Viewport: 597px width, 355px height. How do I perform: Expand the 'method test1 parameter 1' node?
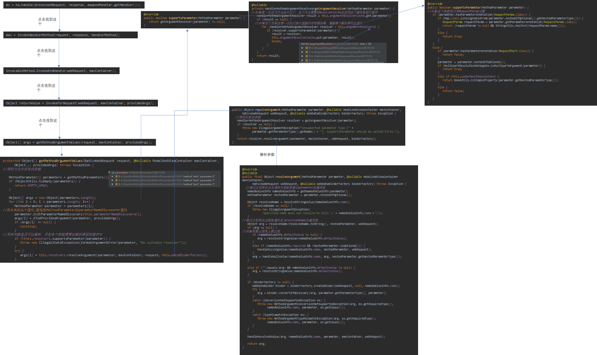coord(113,180)
